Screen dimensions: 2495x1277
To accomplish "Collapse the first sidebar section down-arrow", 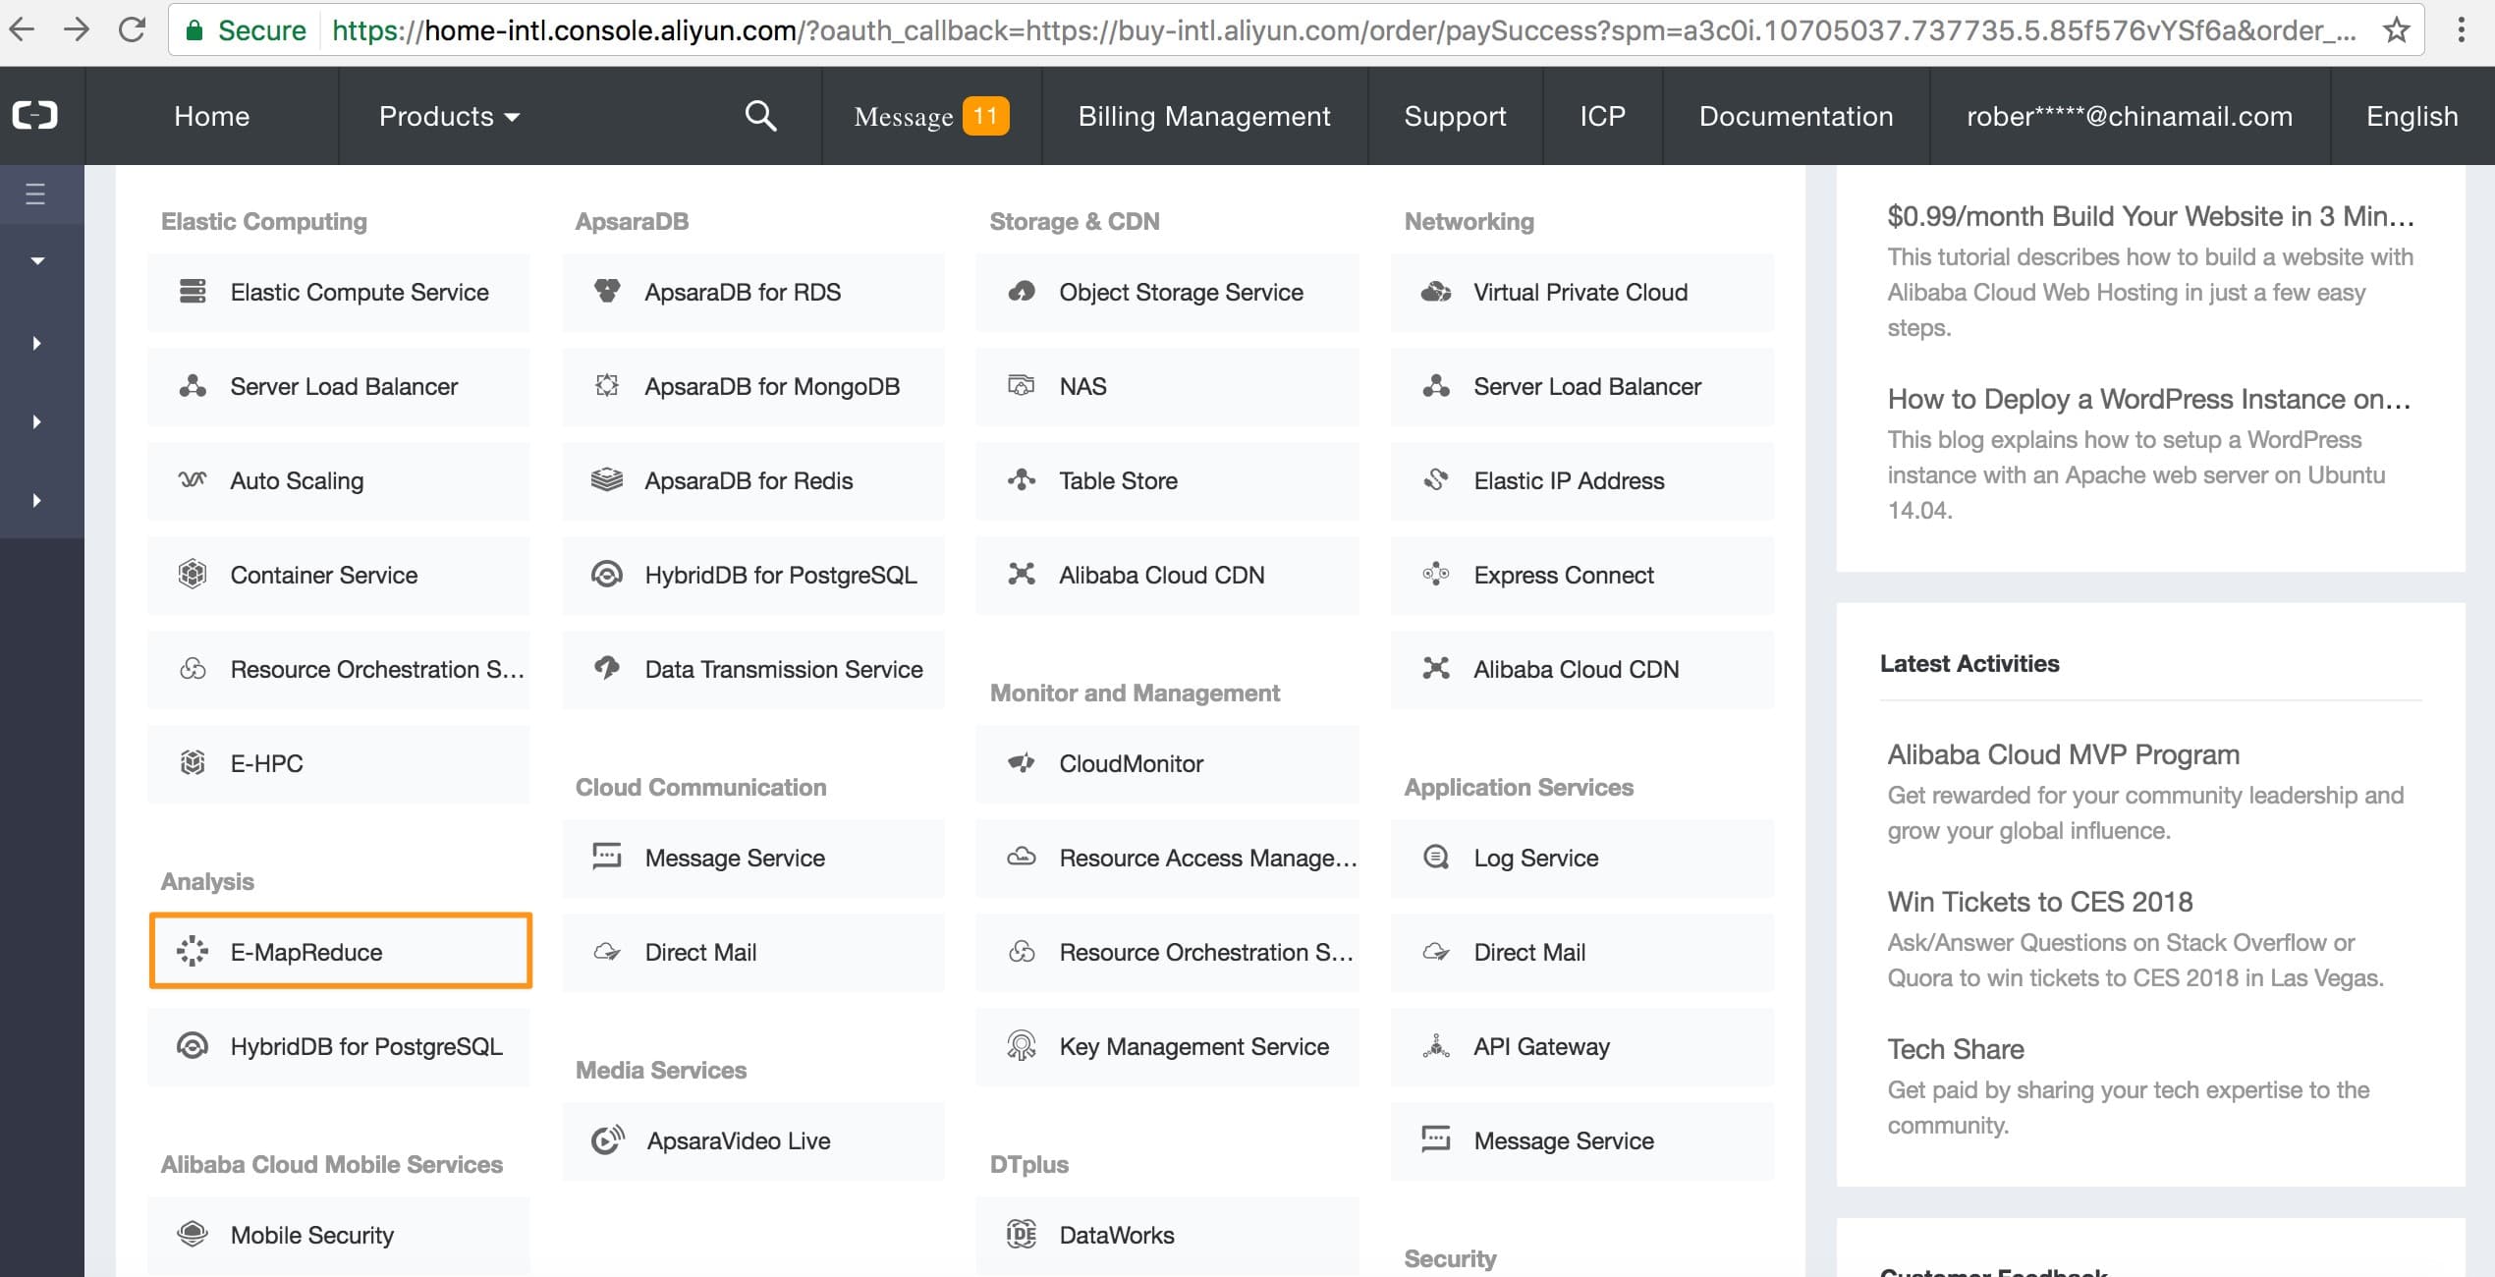I will point(37,260).
